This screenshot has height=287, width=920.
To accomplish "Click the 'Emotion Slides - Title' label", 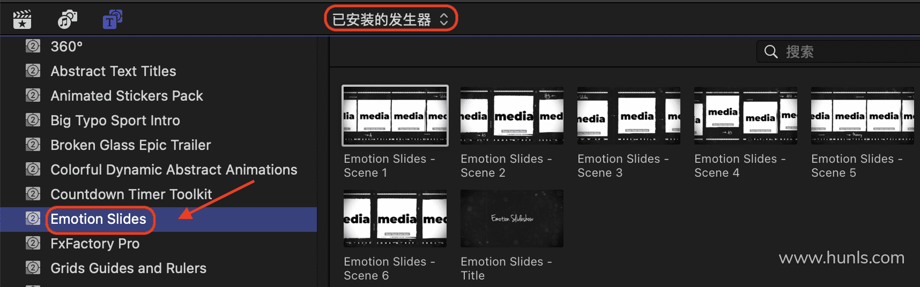I will point(507,269).
